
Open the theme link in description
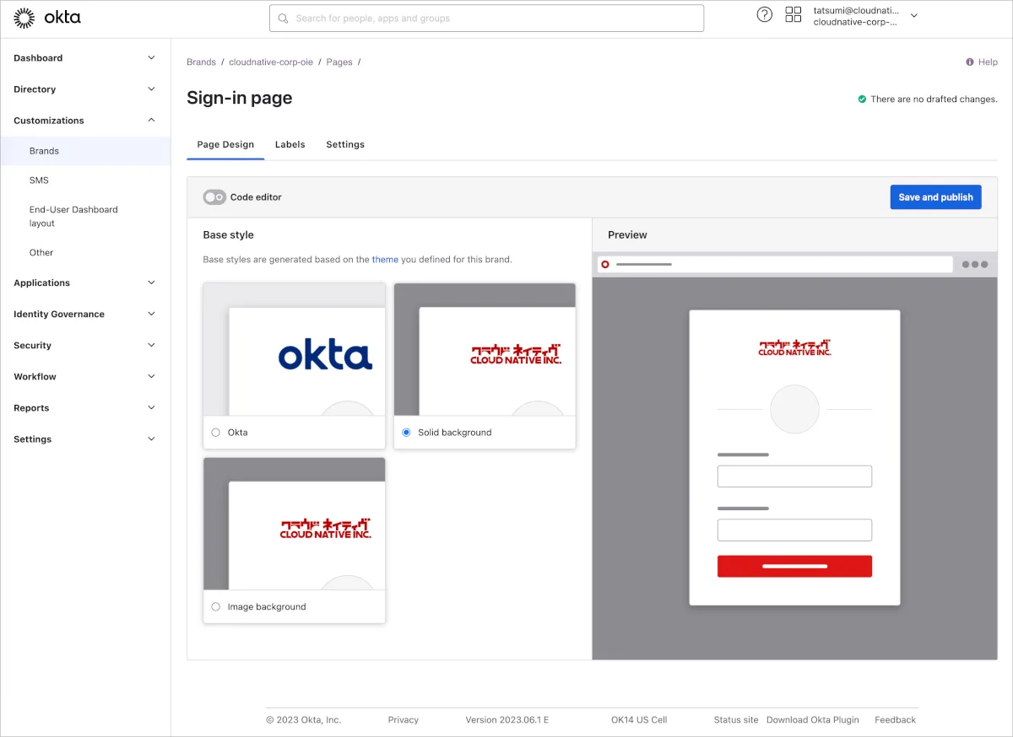coord(385,260)
